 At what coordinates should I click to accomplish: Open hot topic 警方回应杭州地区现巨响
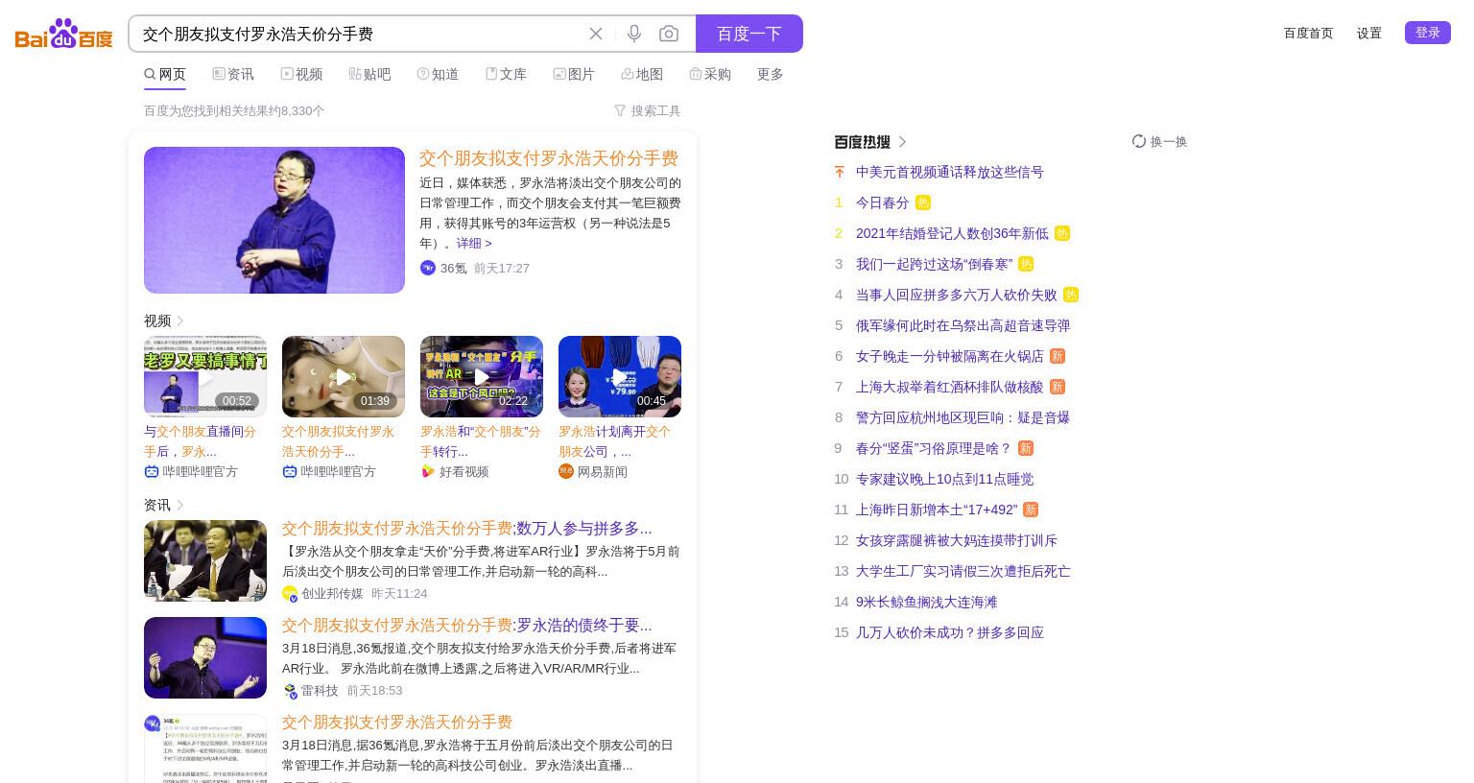pos(963,417)
